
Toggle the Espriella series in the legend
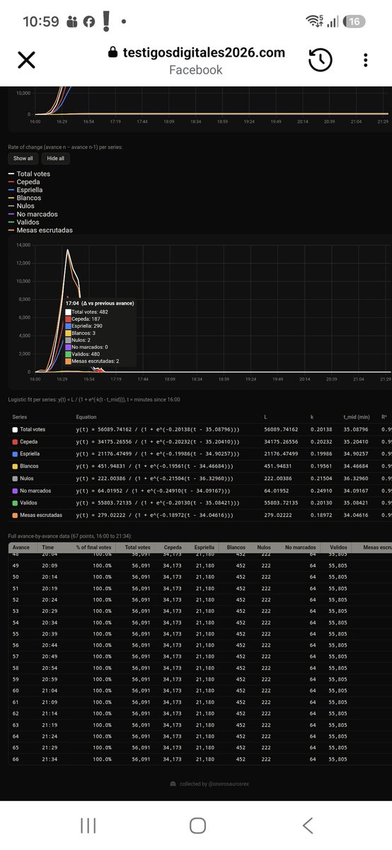(25, 190)
